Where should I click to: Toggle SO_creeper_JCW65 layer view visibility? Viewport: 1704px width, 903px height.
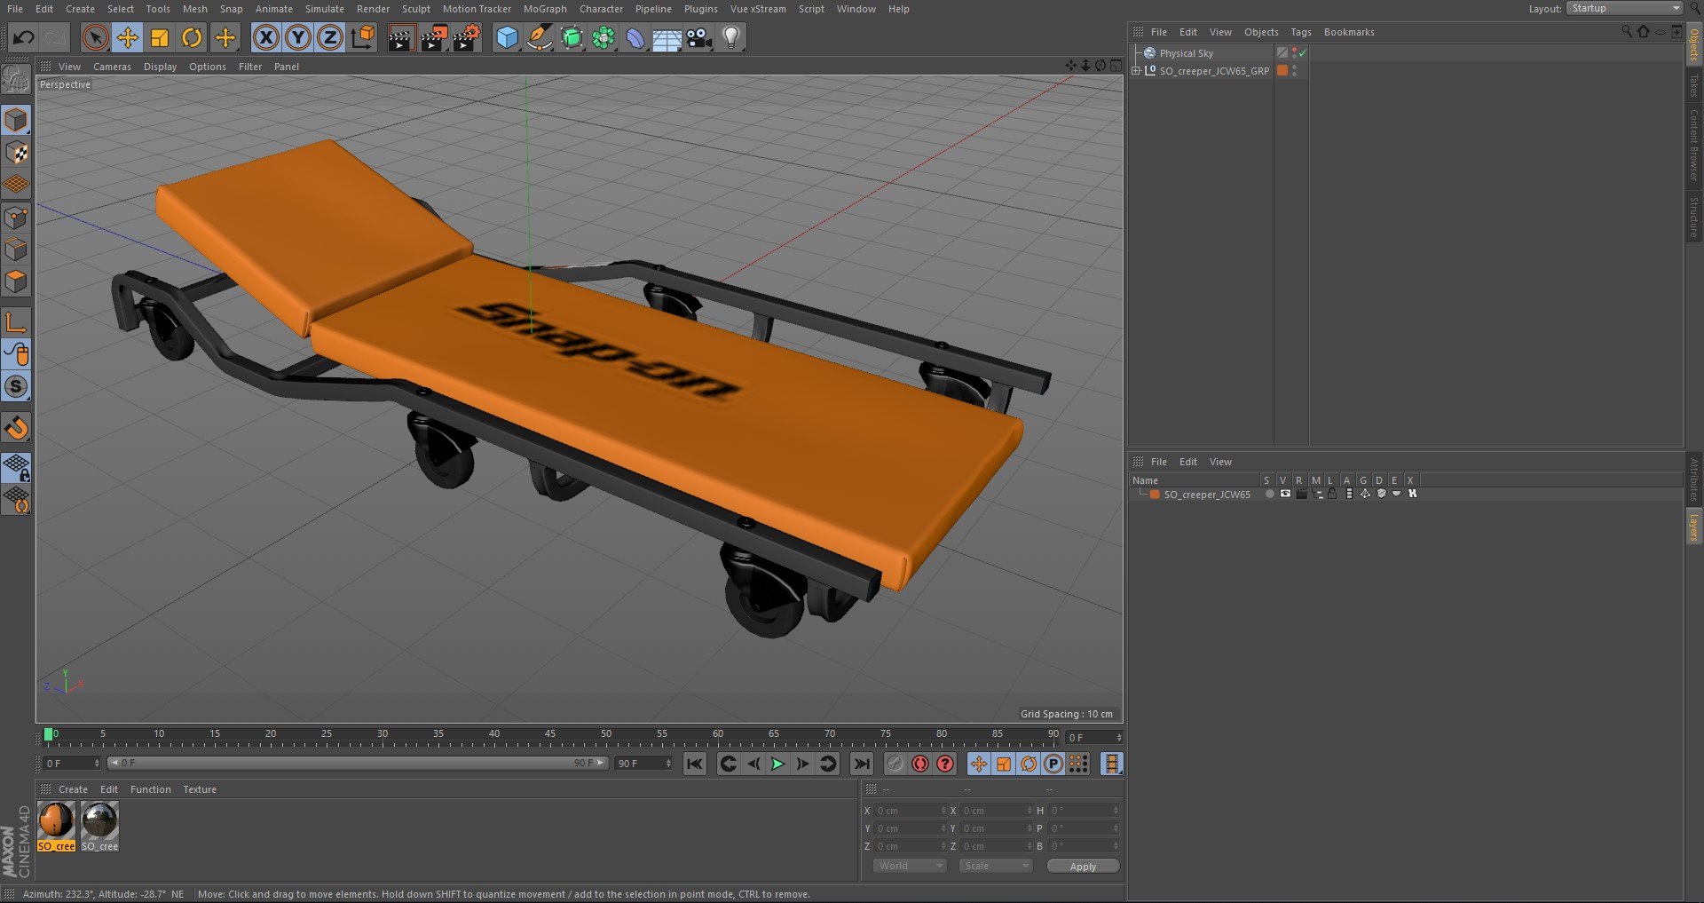[1284, 494]
